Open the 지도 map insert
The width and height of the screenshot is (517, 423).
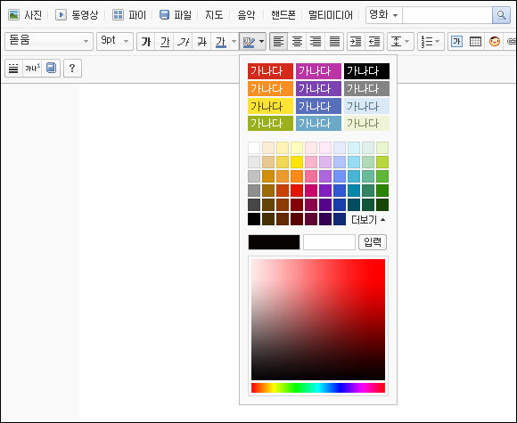click(214, 15)
